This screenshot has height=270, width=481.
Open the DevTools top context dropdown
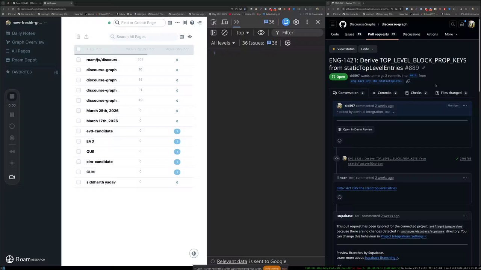point(243,33)
